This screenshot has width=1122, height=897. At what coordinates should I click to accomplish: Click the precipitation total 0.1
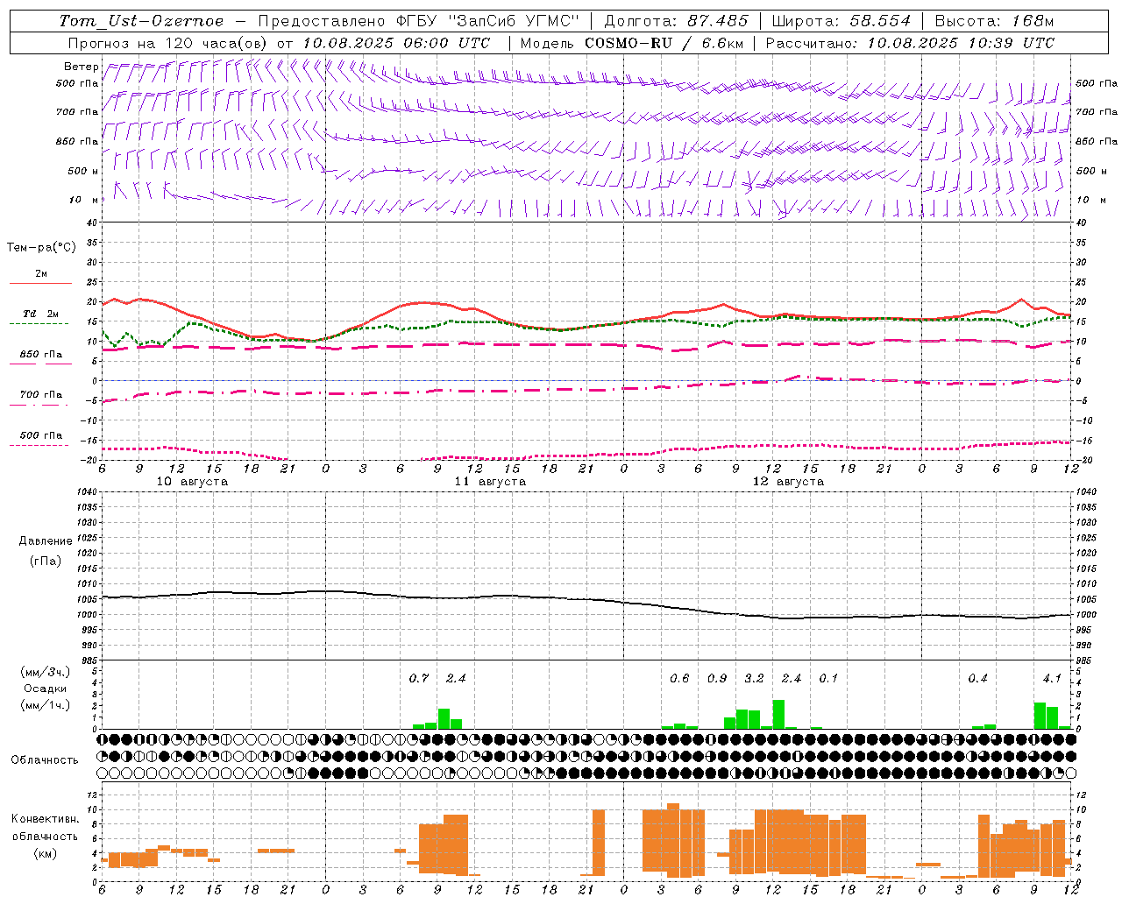828,679
